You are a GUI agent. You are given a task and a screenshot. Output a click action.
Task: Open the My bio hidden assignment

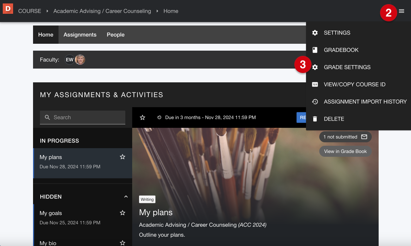pyautogui.click(x=83, y=241)
